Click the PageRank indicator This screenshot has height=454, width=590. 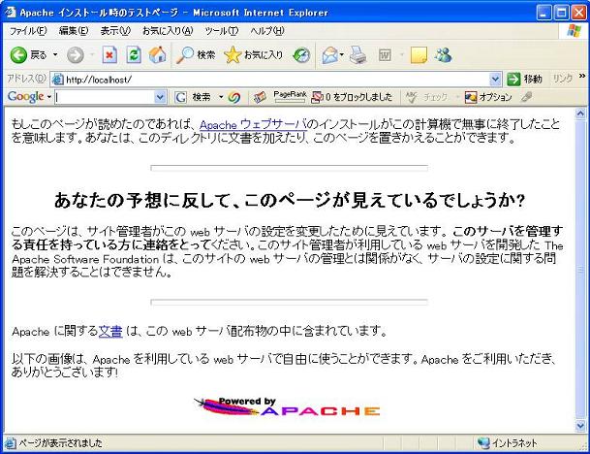click(290, 97)
